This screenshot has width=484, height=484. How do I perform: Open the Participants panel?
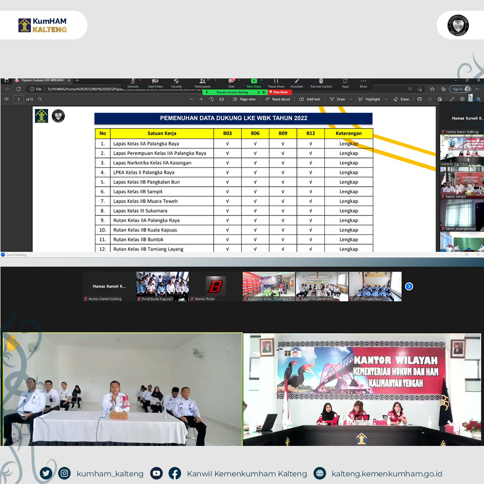tap(203, 82)
